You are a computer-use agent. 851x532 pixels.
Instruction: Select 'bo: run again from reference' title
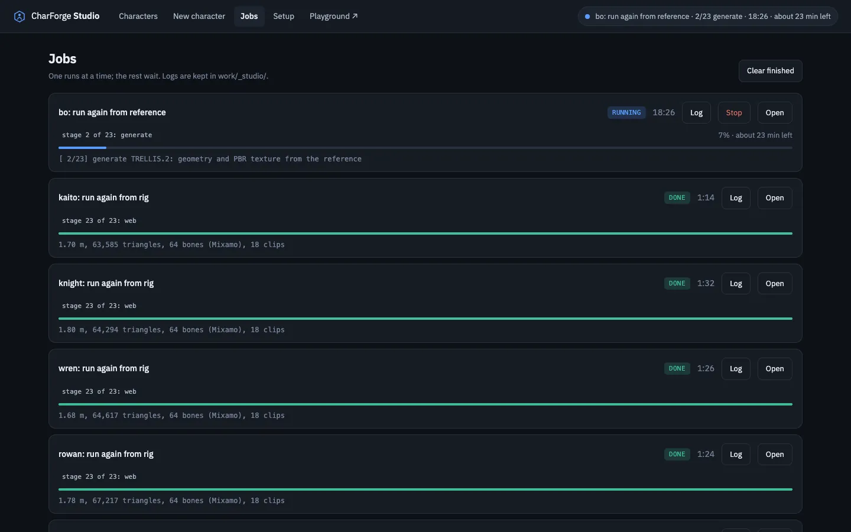[x=112, y=112]
